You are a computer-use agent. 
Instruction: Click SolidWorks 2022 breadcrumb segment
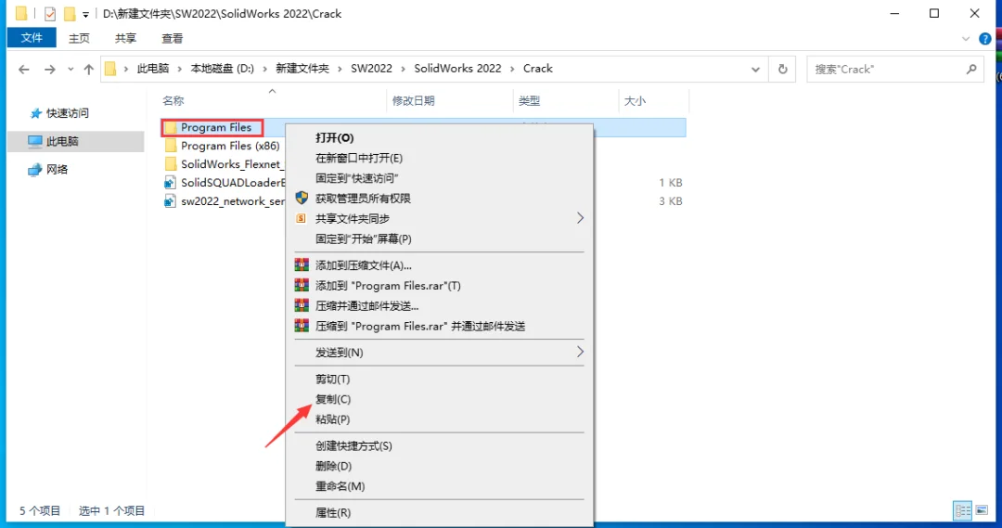pyautogui.click(x=457, y=69)
